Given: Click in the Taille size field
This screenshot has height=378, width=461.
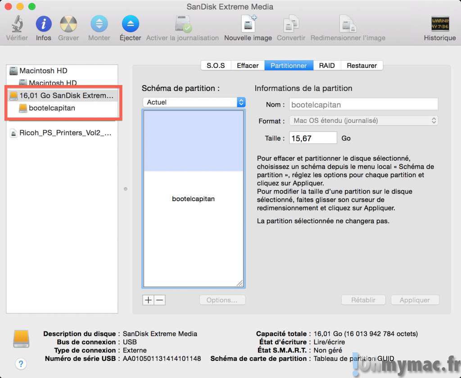Looking at the screenshot, I should 312,138.
